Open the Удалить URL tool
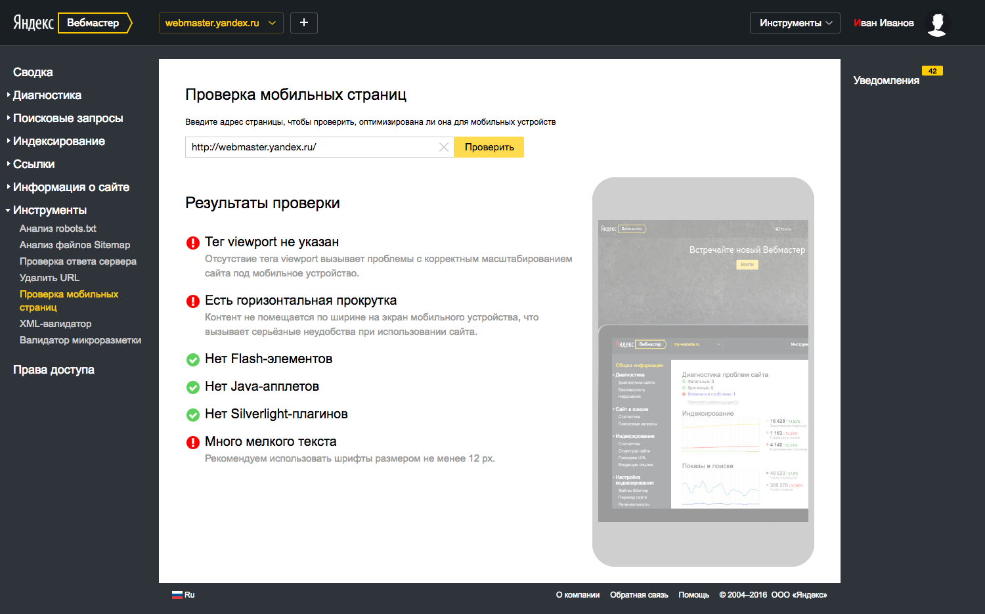 pyautogui.click(x=49, y=278)
